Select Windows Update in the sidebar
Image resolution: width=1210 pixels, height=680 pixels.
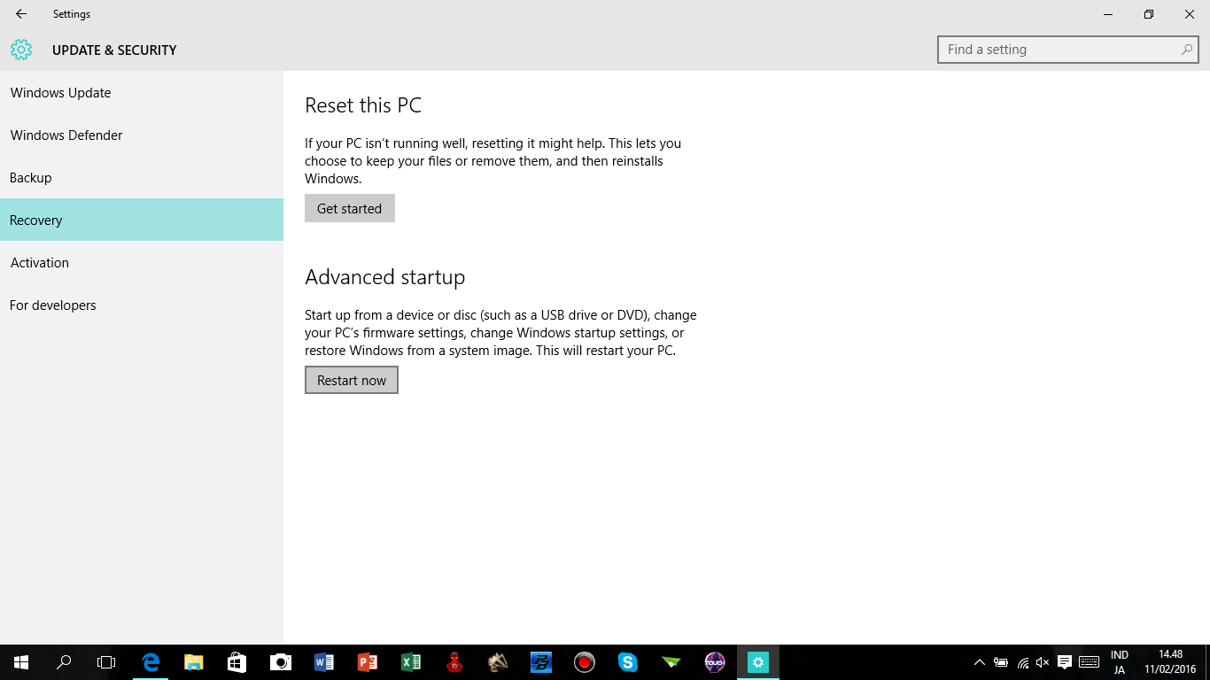click(60, 92)
